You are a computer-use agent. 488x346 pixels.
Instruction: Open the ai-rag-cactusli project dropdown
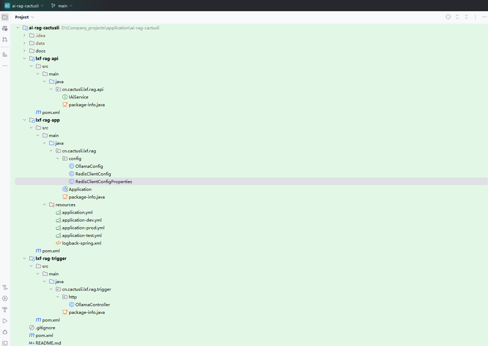click(28, 6)
